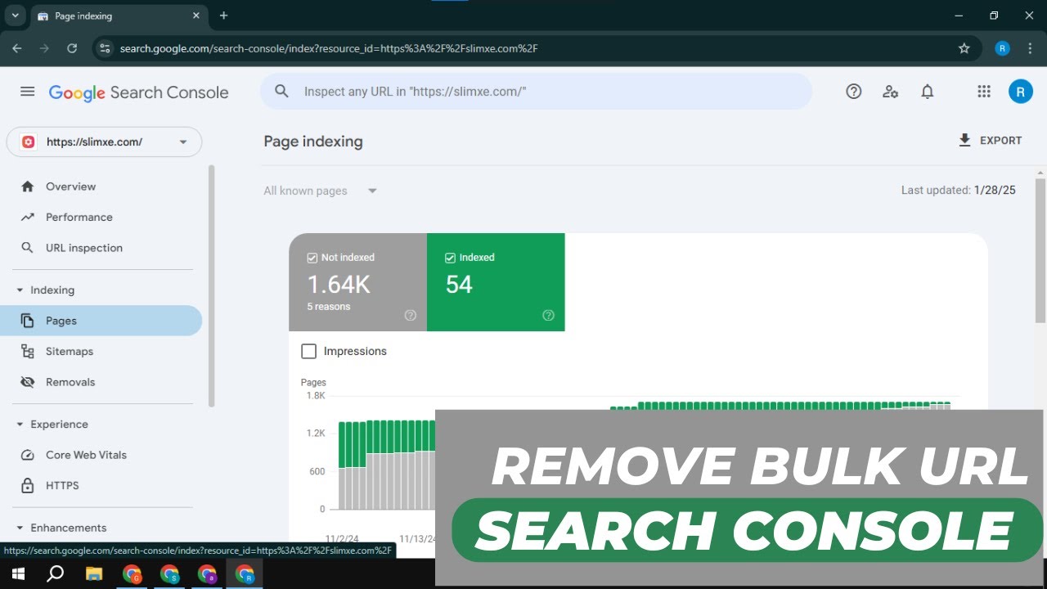The width and height of the screenshot is (1047, 589).
Task: Enable the Impressions checkbox
Action: coord(308,351)
